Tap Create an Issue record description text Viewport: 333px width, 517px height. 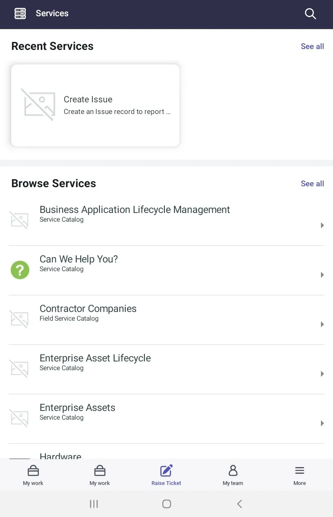(x=117, y=111)
